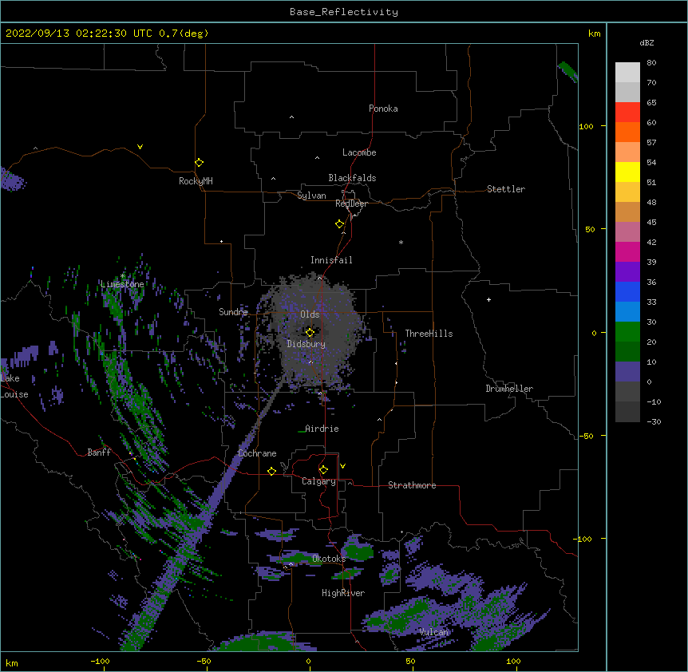
Task: Click the Ponoka city label
Action: pyautogui.click(x=383, y=109)
